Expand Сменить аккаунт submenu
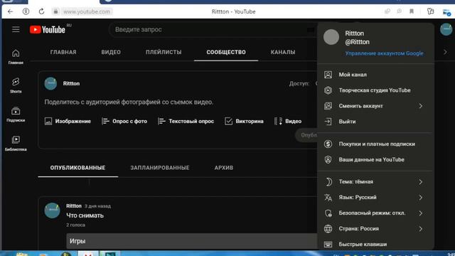 click(x=375, y=106)
